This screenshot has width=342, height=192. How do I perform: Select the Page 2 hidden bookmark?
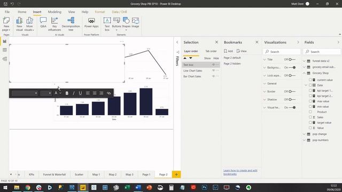pos(232,63)
